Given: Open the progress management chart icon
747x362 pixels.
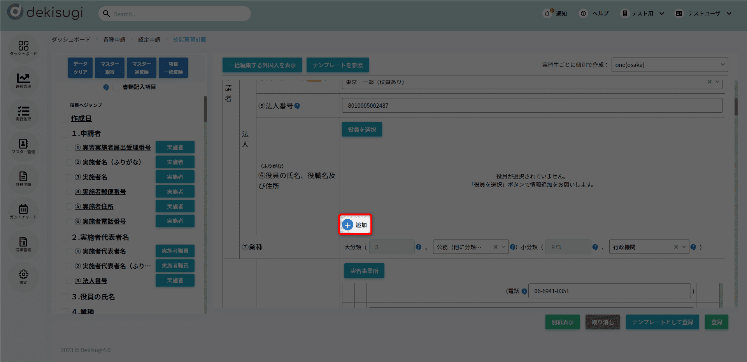Looking at the screenshot, I should coord(23,80).
